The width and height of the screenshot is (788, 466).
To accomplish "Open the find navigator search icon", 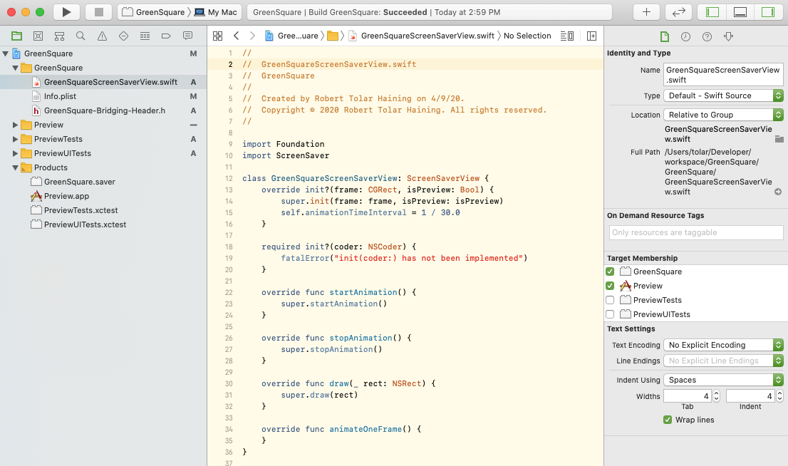I will coord(81,36).
